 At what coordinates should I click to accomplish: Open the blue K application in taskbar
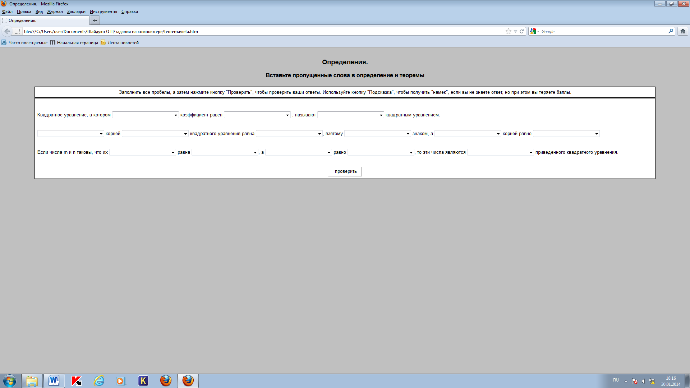(x=143, y=381)
